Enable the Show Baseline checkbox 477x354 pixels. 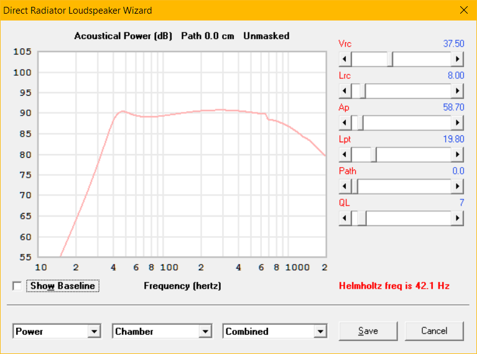coord(17,286)
